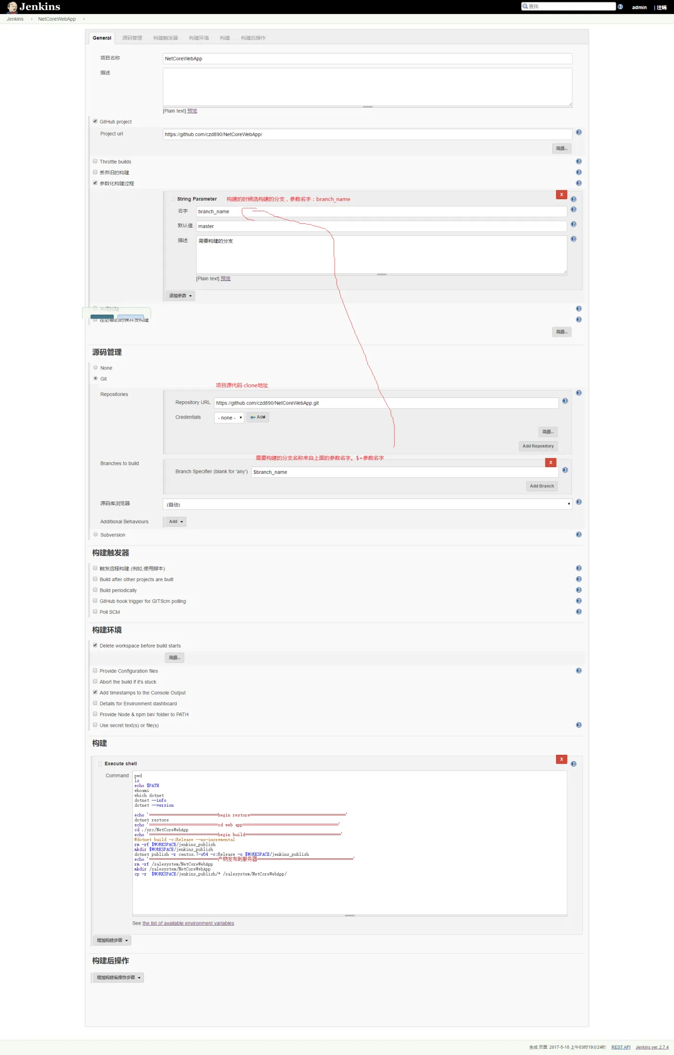
Task: Delete the String Parameter block
Action: click(x=561, y=194)
